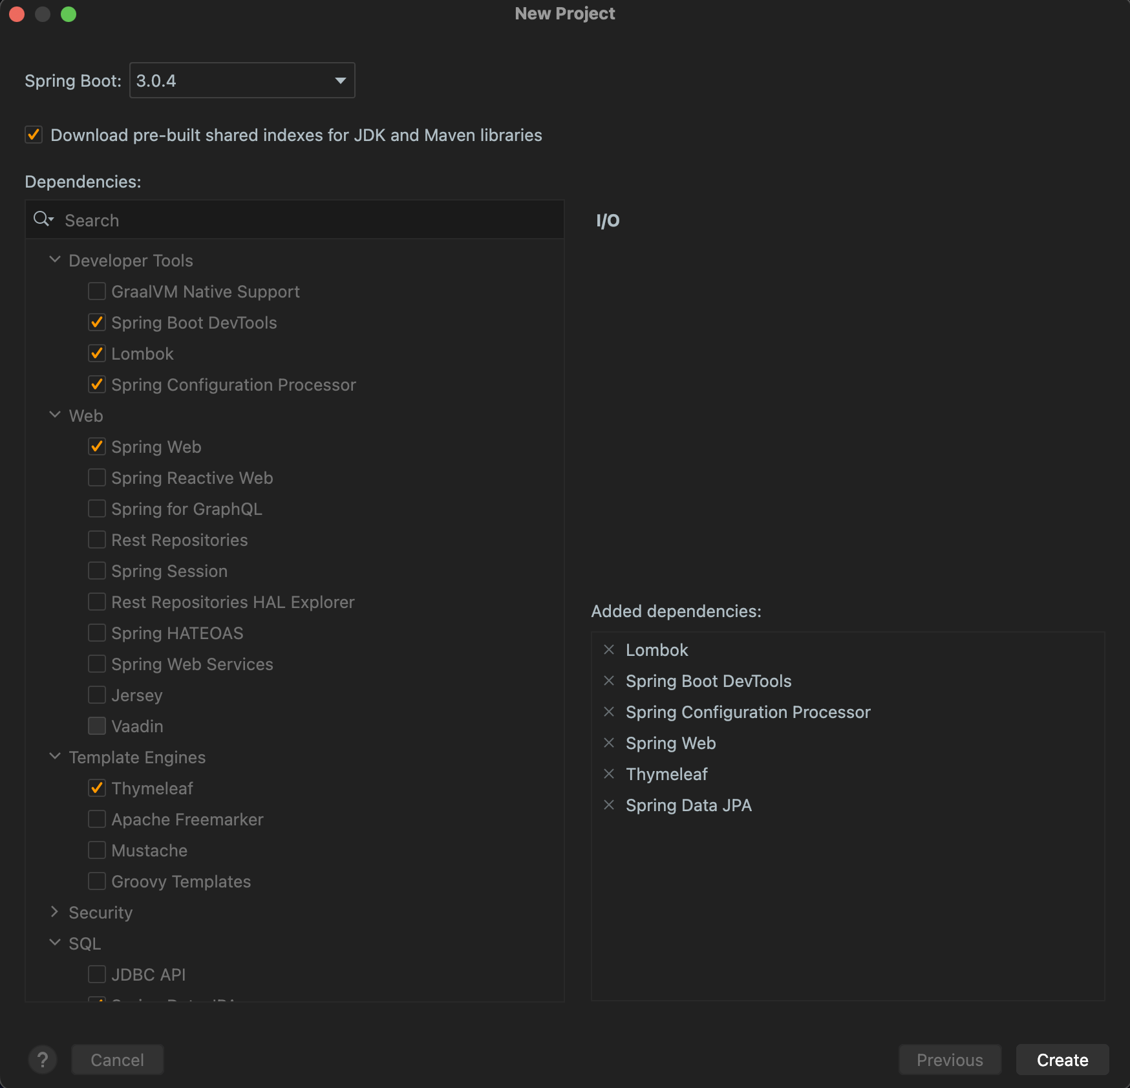Collapse the Template Engines category
This screenshot has width=1130, height=1088.
coord(55,757)
